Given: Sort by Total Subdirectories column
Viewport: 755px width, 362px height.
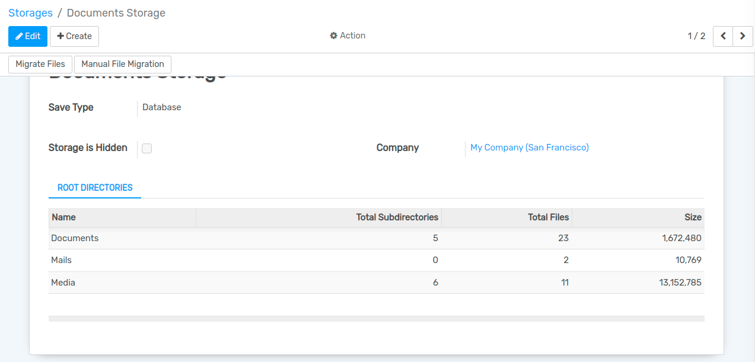Looking at the screenshot, I should tap(397, 217).
